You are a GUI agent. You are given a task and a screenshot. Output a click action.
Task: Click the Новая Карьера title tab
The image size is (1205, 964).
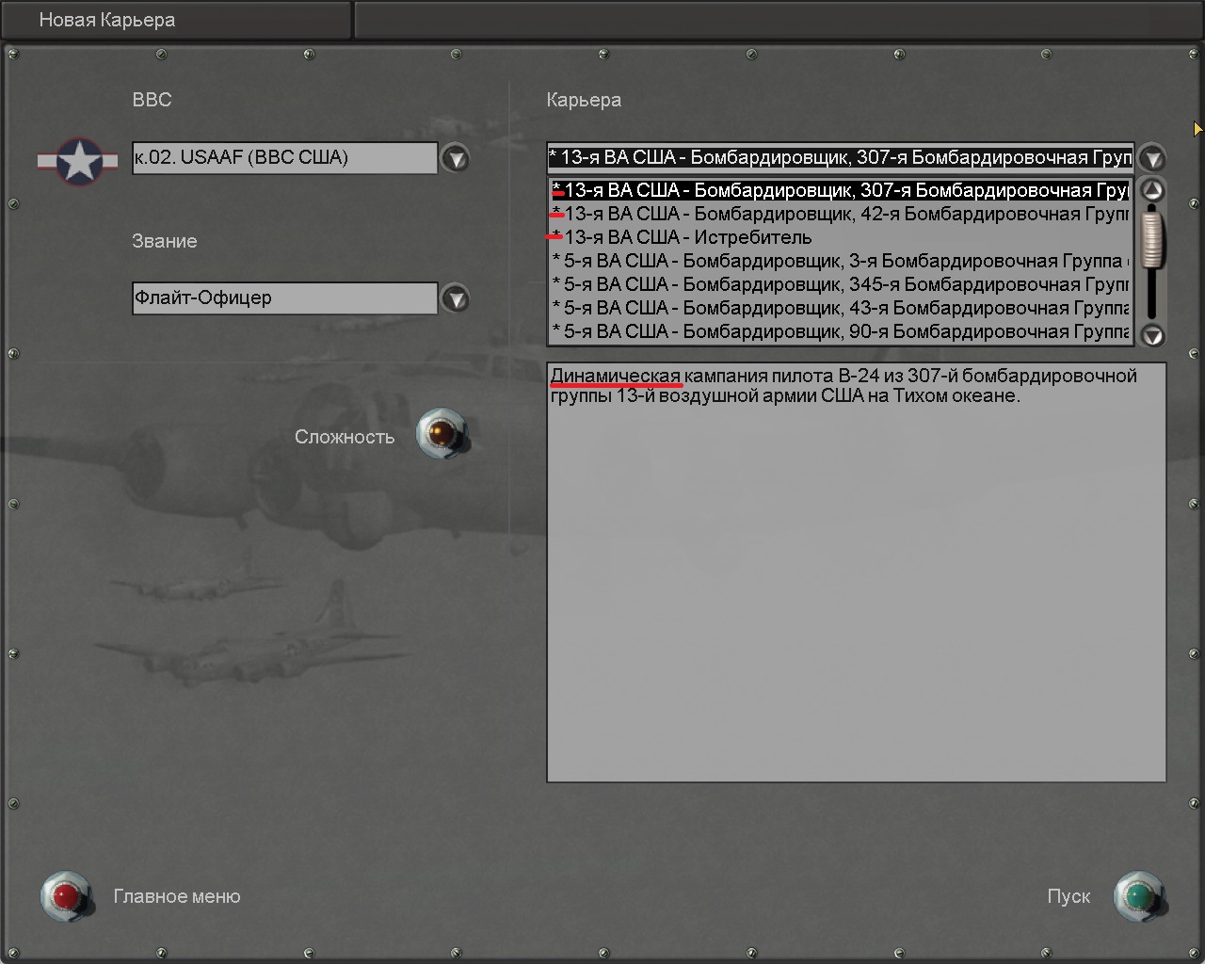176,20
